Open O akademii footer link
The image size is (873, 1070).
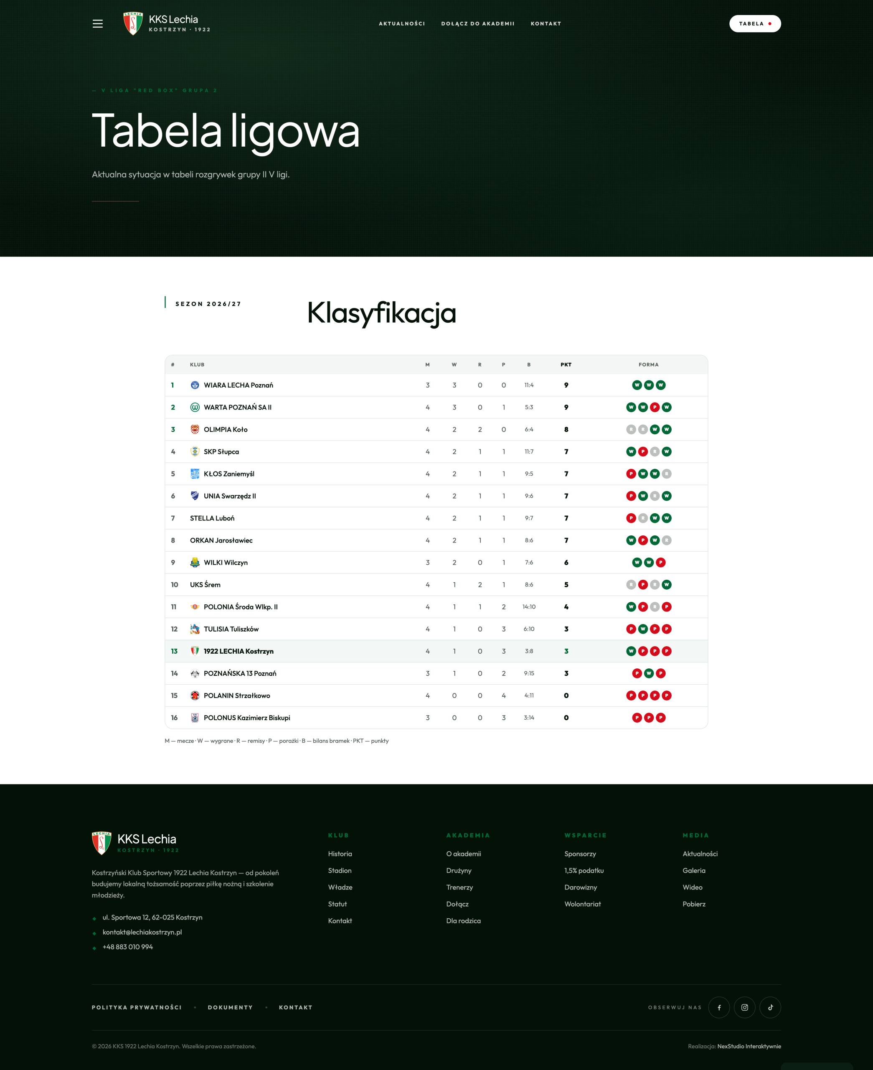(464, 854)
